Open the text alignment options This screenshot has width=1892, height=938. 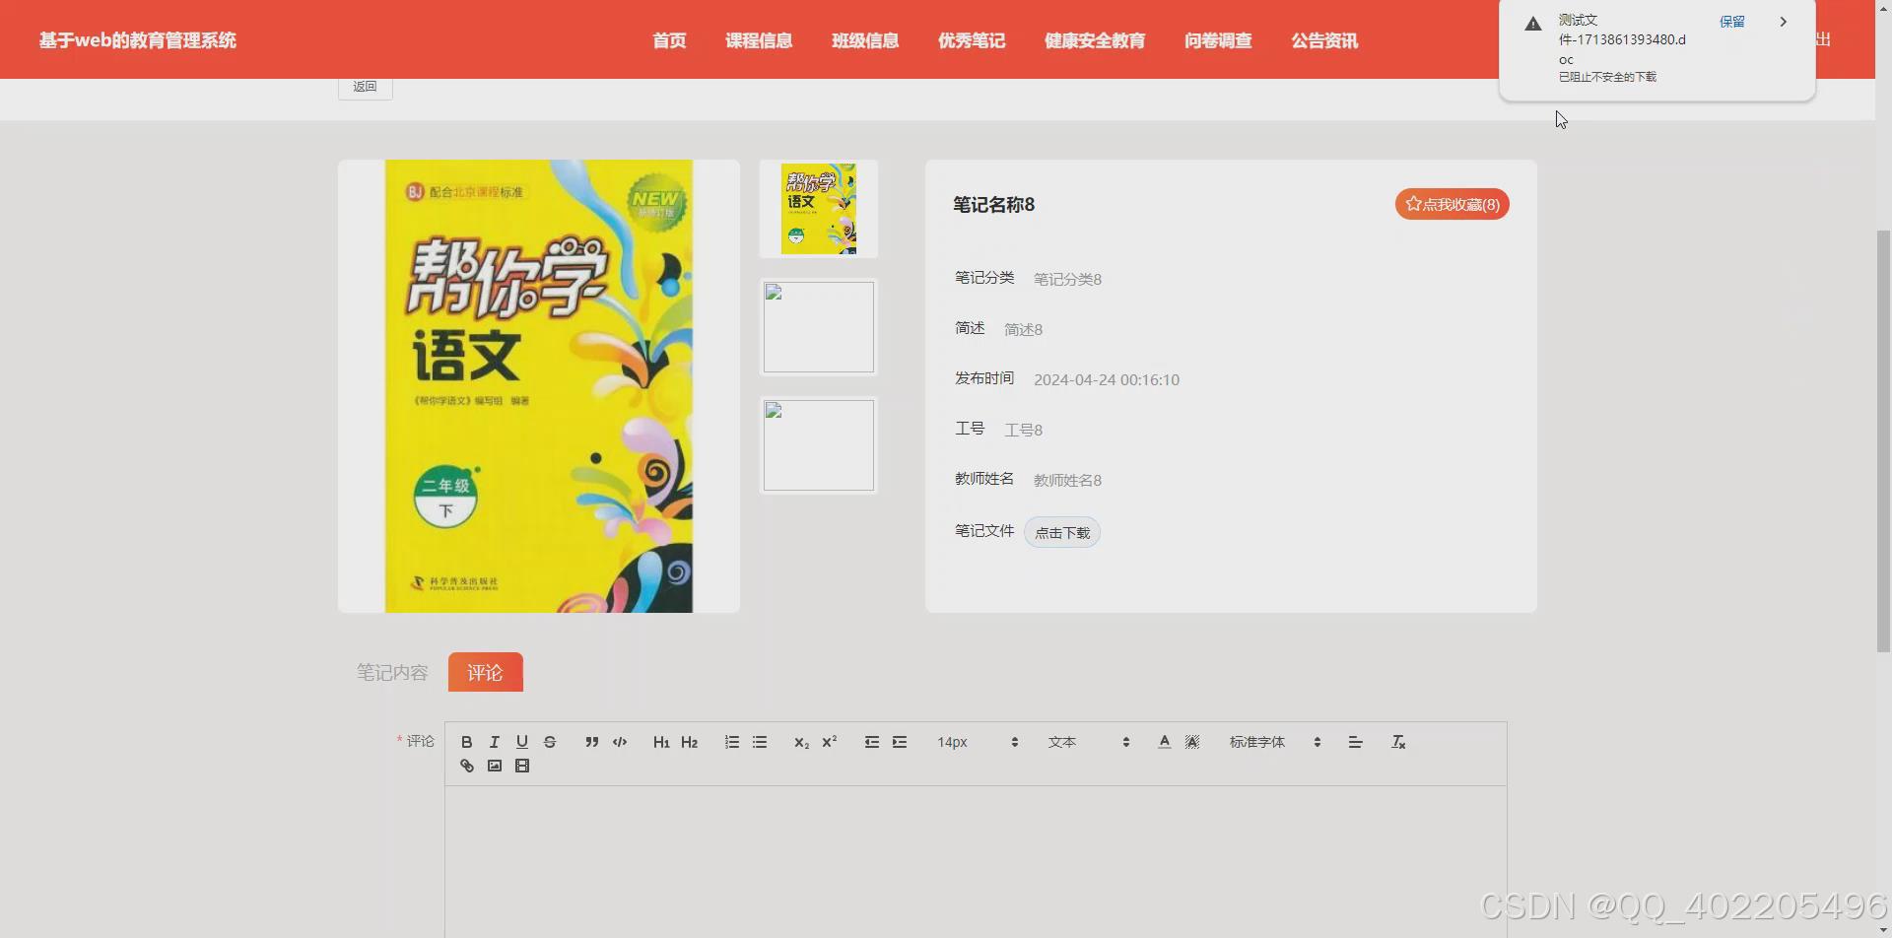click(x=1356, y=742)
